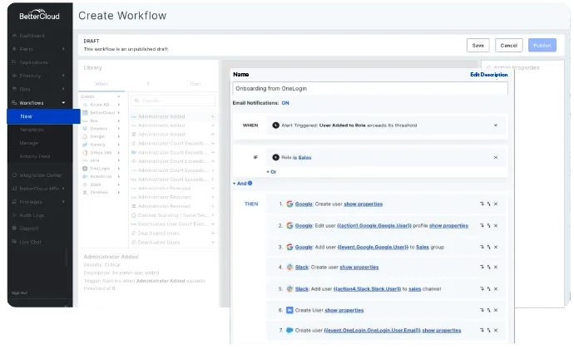Add the Content Scanning Social Sec event

[213, 215]
